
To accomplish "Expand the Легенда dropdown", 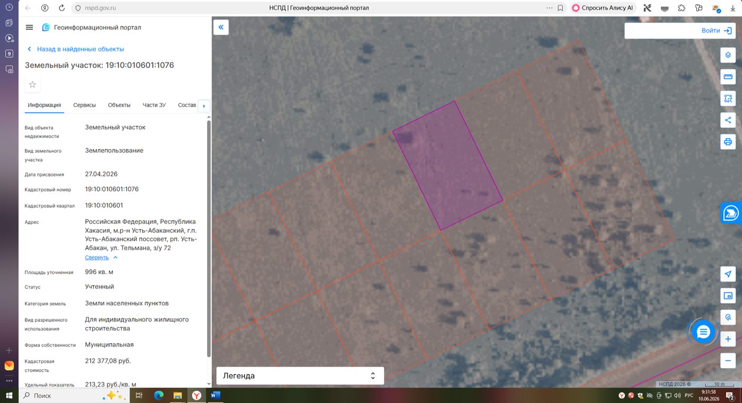I will 300,376.
